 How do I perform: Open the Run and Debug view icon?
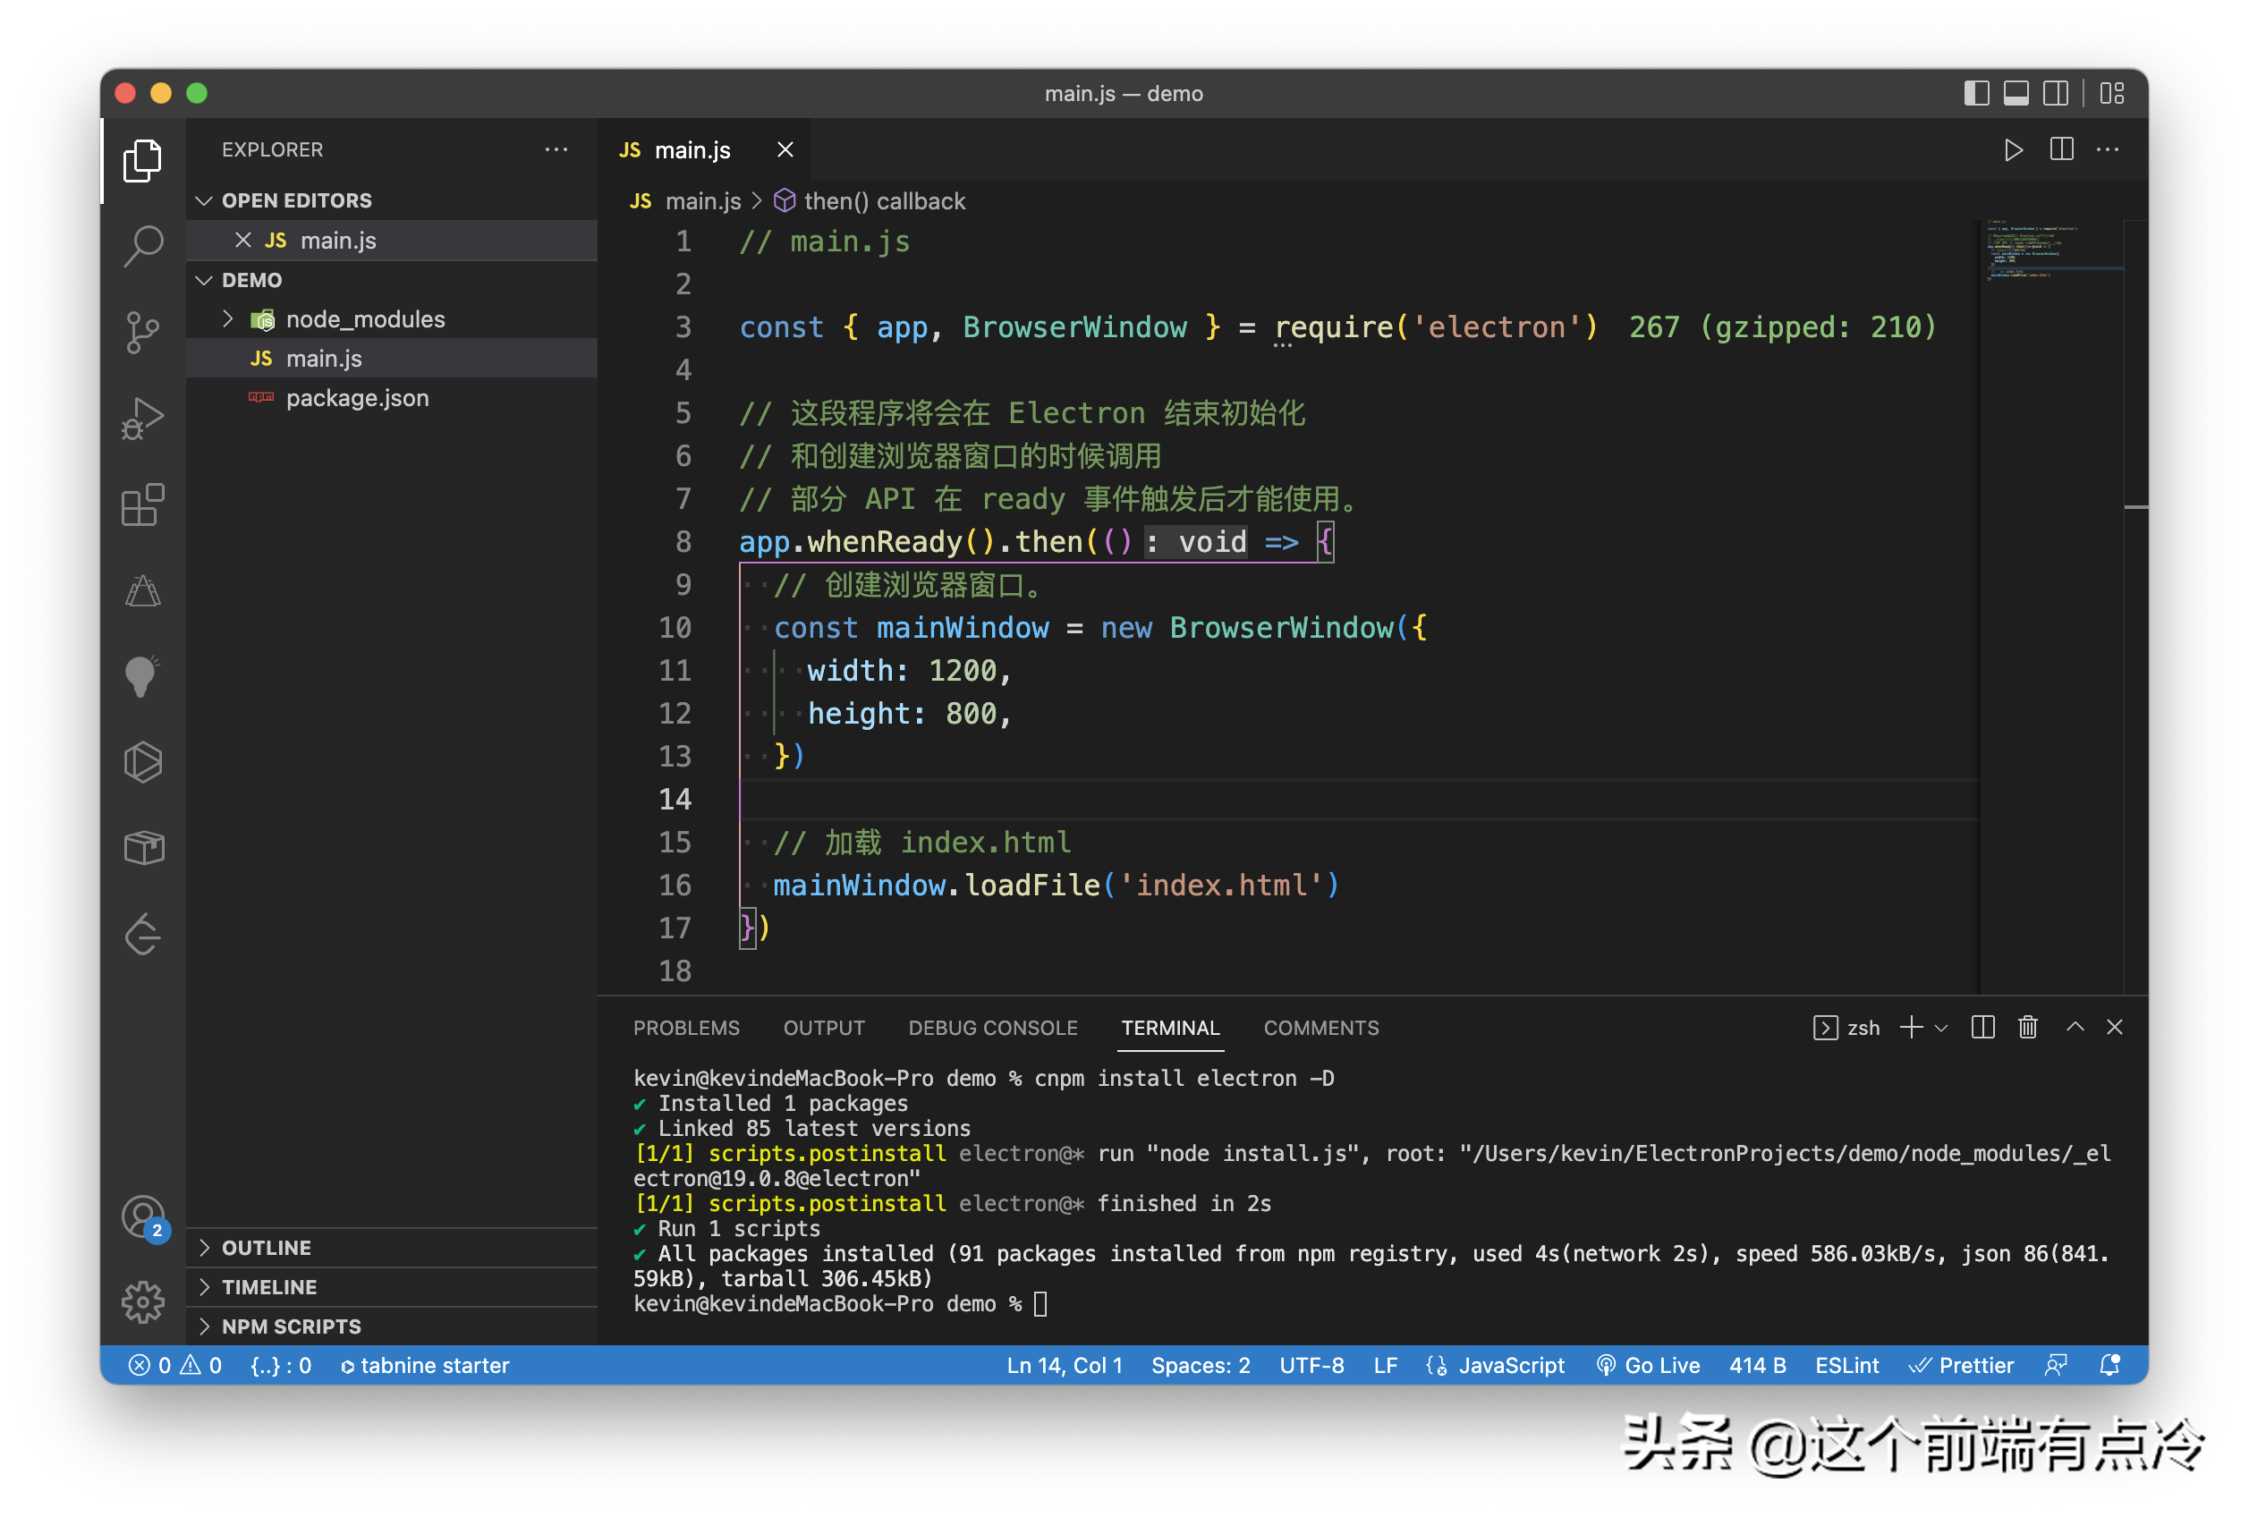point(142,418)
